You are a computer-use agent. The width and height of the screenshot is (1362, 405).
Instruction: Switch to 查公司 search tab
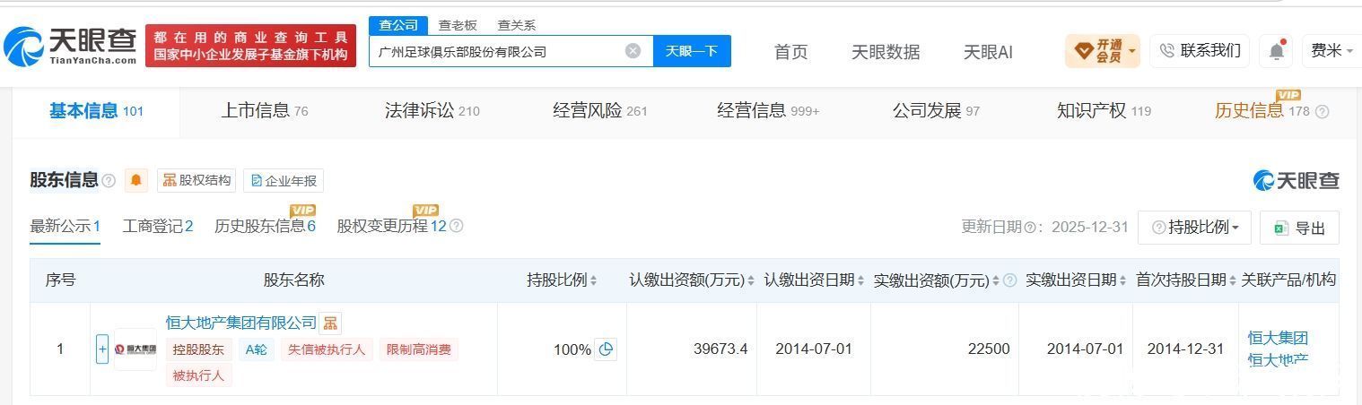click(x=398, y=25)
